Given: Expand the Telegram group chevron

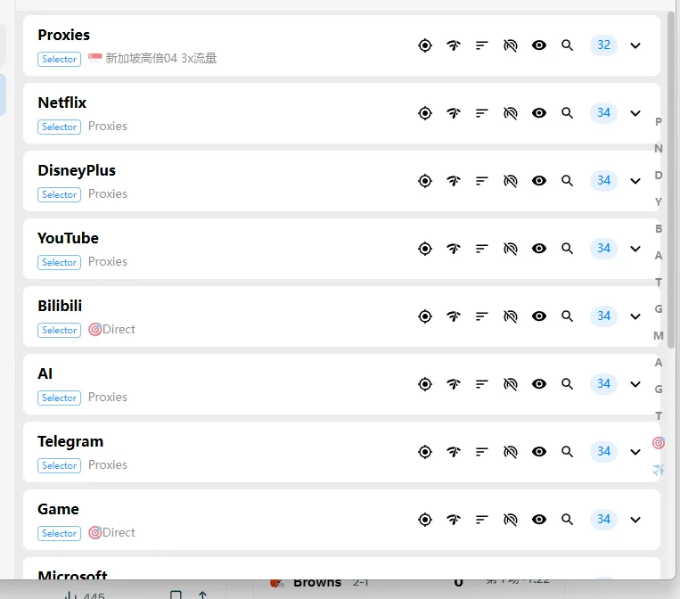Looking at the screenshot, I should tap(635, 453).
